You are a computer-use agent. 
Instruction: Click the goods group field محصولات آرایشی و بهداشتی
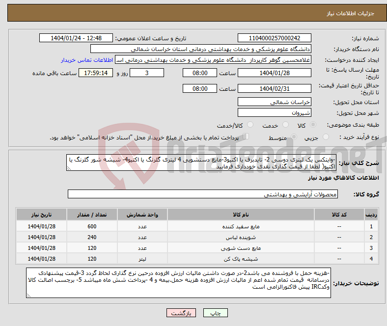coord(203,194)
